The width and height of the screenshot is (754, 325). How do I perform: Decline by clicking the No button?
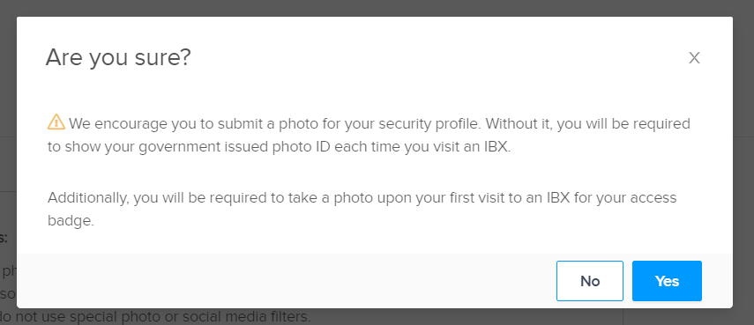point(590,281)
